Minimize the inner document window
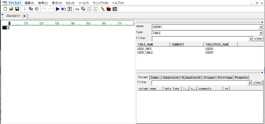 coord(252,3)
